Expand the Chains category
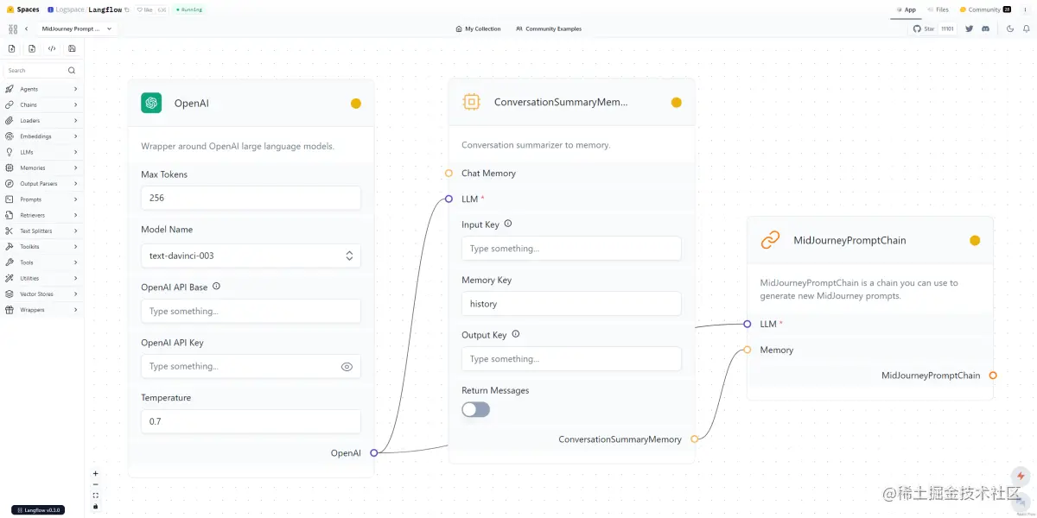The image size is (1037, 518). tap(41, 104)
